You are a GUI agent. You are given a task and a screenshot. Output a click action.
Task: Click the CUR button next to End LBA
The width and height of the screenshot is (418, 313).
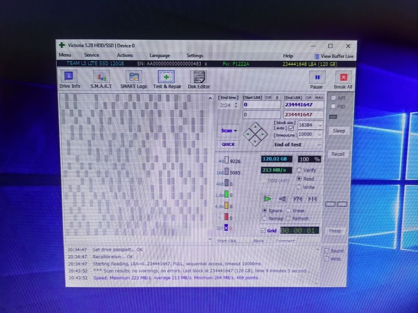point(308,97)
